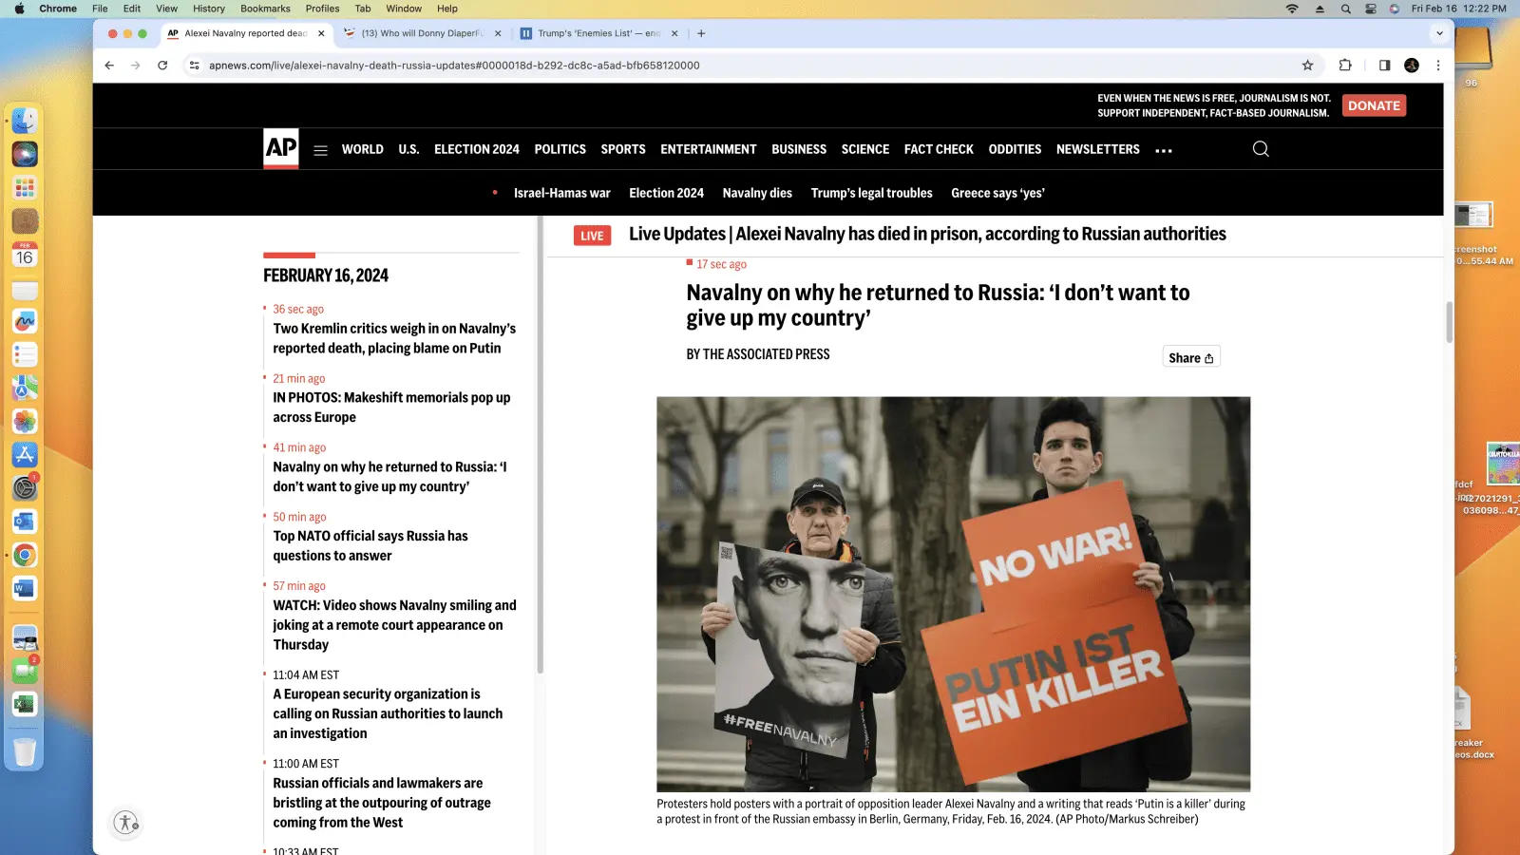Open the History menu in menu bar

pyautogui.click(x=209, y=9)
